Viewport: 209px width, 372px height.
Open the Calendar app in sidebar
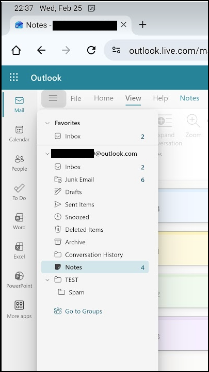(19, 134)
